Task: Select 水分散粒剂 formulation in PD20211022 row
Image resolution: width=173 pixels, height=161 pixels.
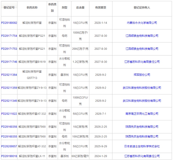Action: point(65,114)
